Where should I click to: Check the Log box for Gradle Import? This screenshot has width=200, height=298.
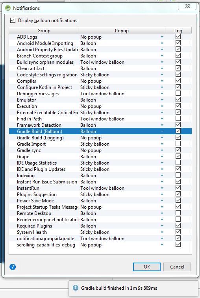coord(178,143)
